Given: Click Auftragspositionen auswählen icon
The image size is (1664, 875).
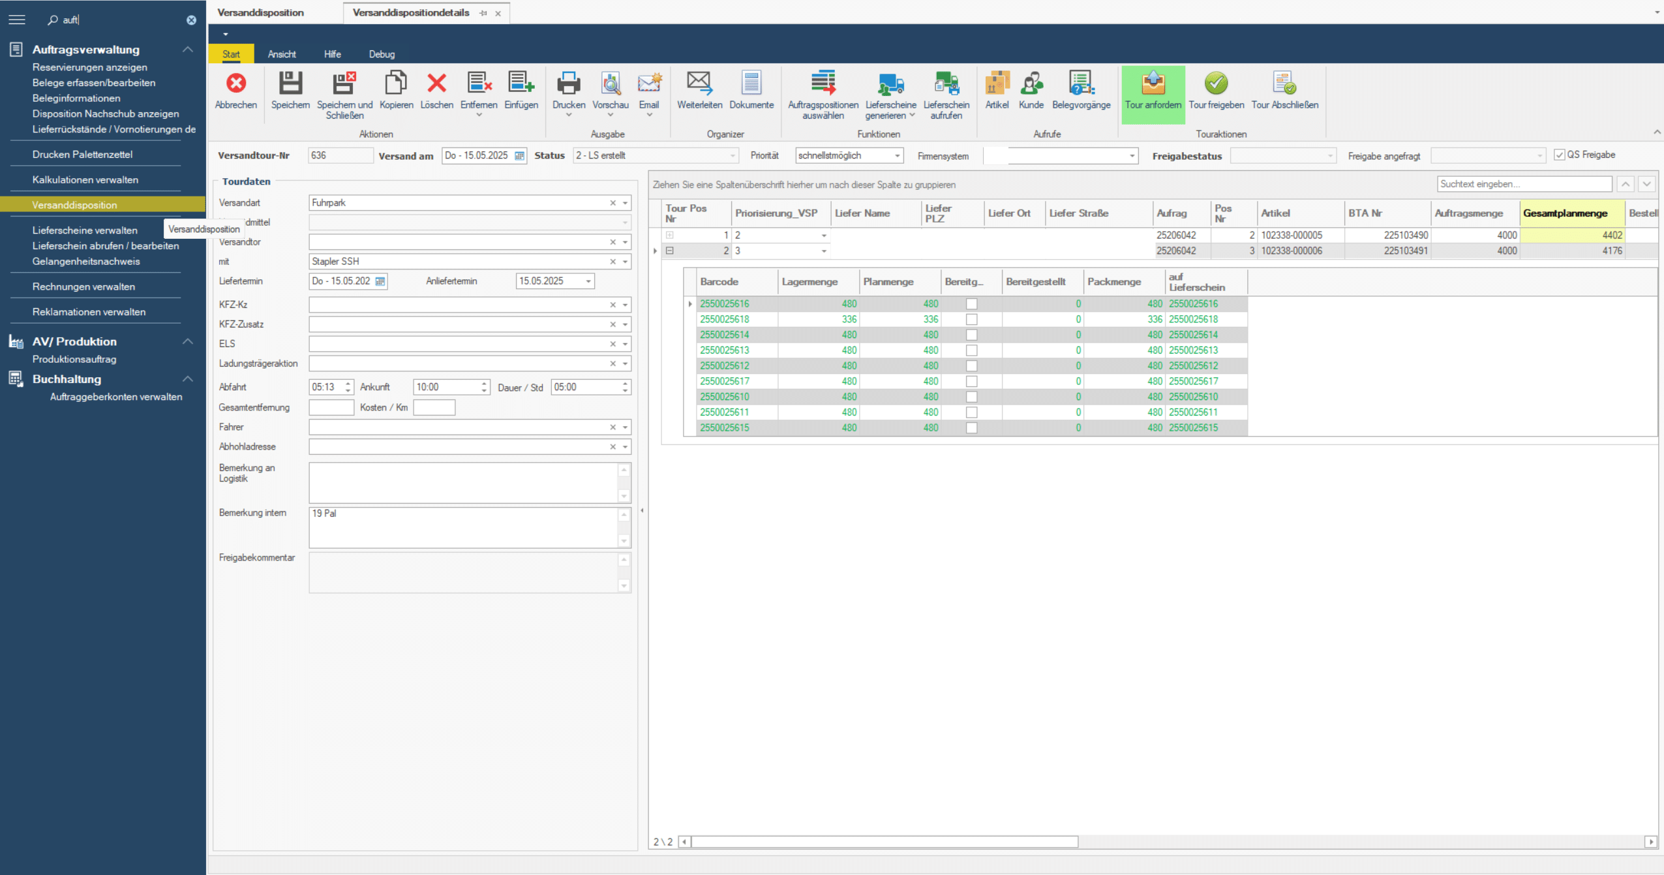Looking at the screenshot, I should click(823, 84).
